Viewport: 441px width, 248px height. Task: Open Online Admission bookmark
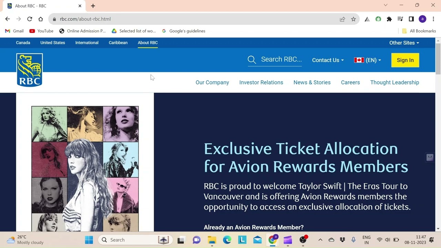[83, 31]
